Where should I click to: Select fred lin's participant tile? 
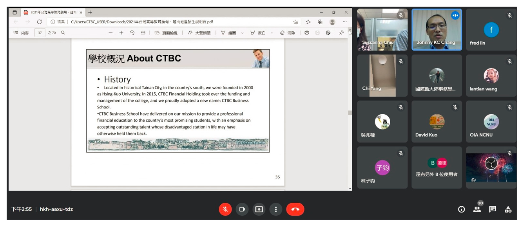(x=491, y=30)
